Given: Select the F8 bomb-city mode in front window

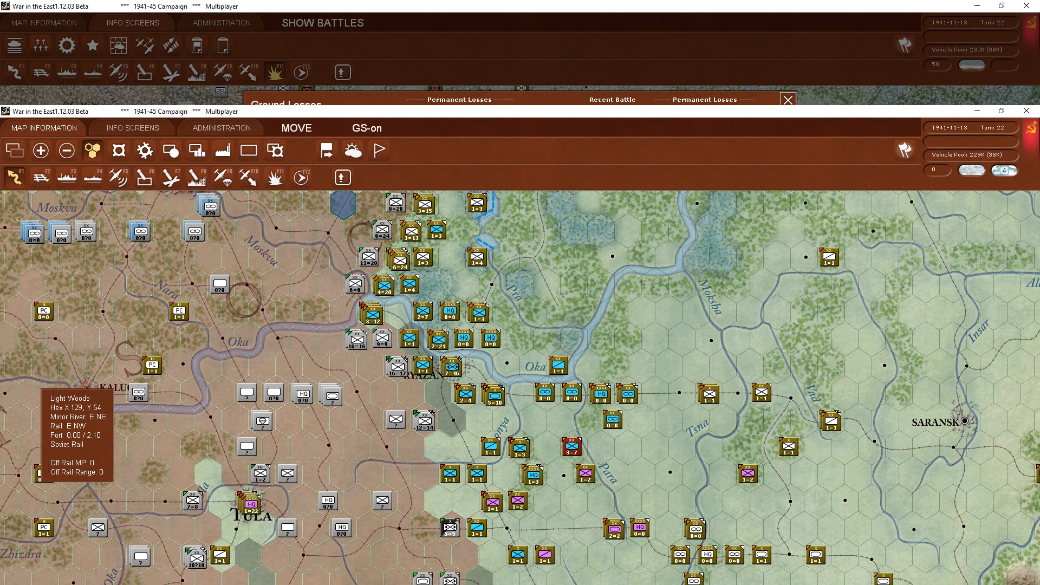Looking at the screenshot, I should coord(197,177).
